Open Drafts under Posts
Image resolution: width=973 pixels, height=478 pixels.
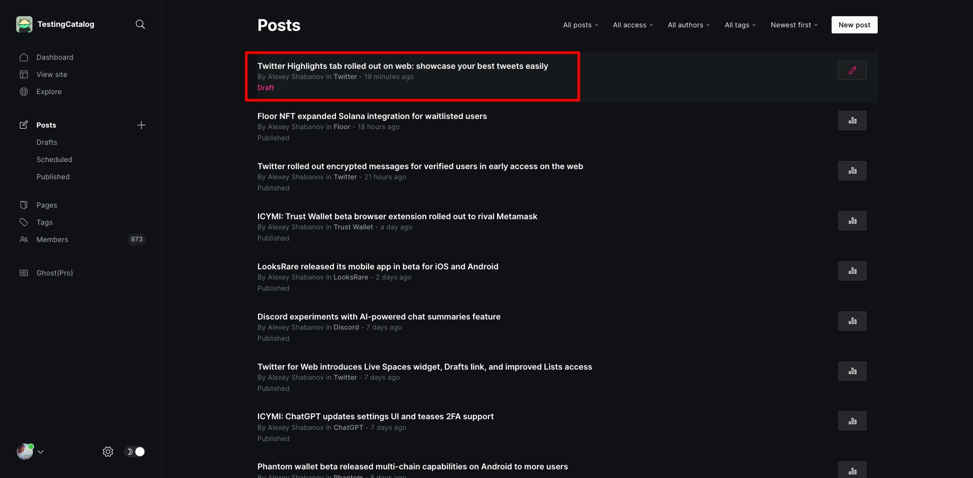tap(47, 142)
